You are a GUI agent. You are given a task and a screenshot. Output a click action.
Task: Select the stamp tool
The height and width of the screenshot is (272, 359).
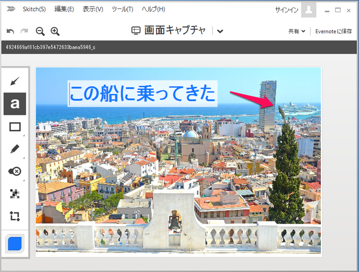15,171
